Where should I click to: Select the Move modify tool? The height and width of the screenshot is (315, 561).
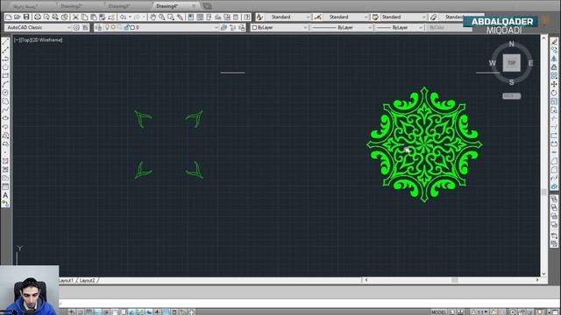[554, 84]
